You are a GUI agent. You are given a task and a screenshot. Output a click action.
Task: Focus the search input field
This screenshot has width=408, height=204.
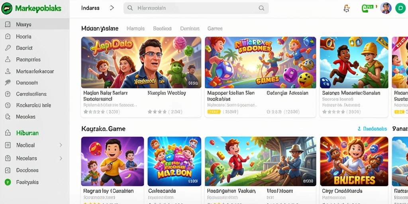pos(196,8)
